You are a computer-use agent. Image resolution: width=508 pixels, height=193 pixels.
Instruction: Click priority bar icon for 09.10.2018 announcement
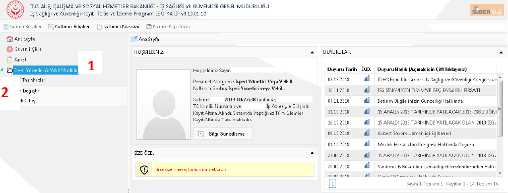367,133
